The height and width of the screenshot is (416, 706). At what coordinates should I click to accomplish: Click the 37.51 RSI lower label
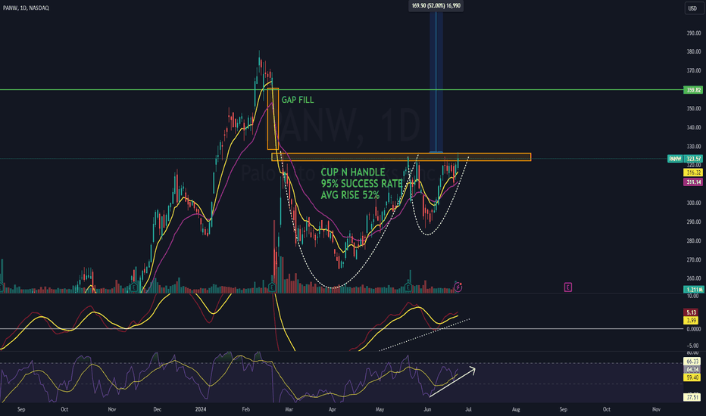click(x=692, y=397)
